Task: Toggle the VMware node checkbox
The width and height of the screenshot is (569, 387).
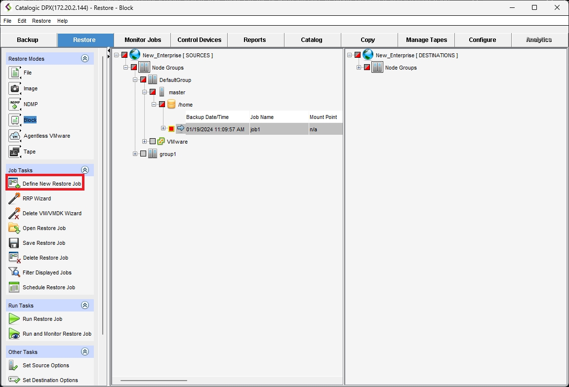Action: [x=153, y=142]
